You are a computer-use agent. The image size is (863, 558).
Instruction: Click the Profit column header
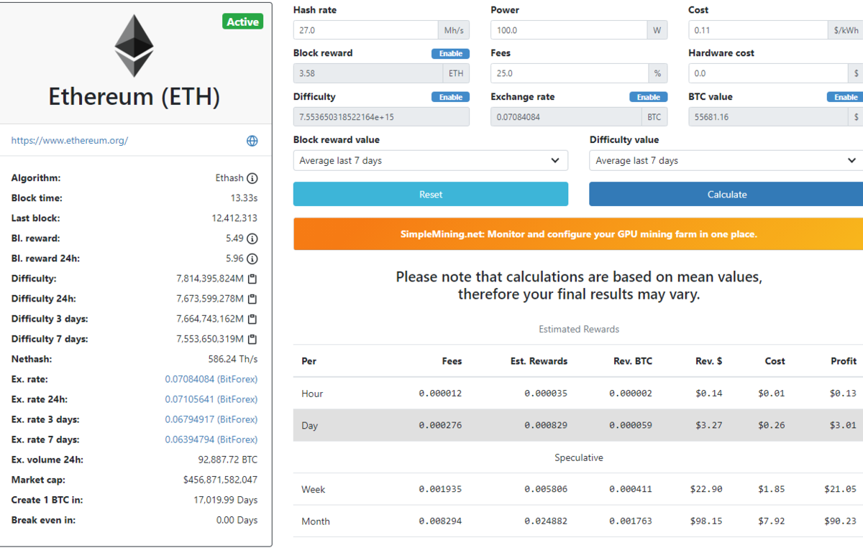(844, 361)
